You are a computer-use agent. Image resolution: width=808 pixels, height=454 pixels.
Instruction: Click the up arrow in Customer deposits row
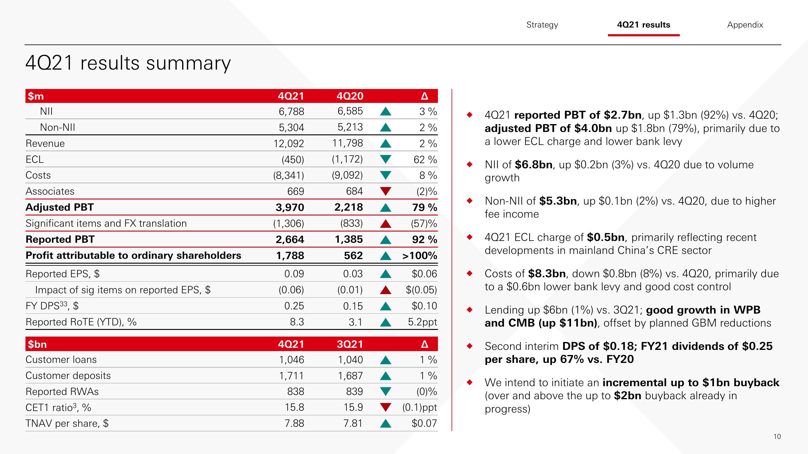click(386, 376)
